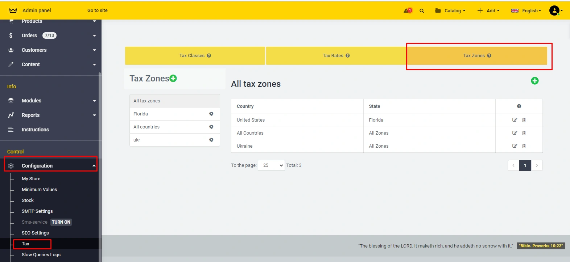570x262 pixels.
Task: Delete the All Countries row
Action: (x=524, y=133)
